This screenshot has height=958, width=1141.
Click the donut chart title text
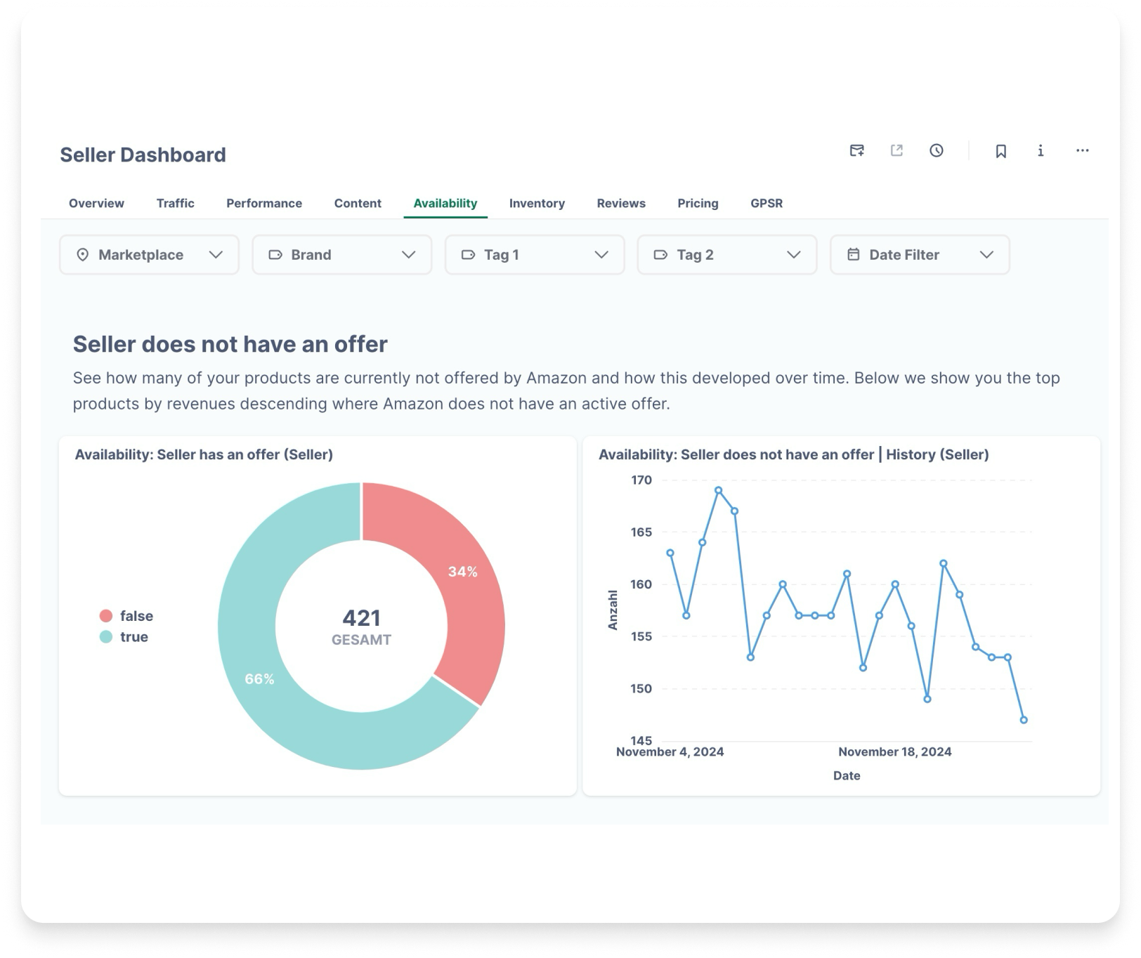204,454
